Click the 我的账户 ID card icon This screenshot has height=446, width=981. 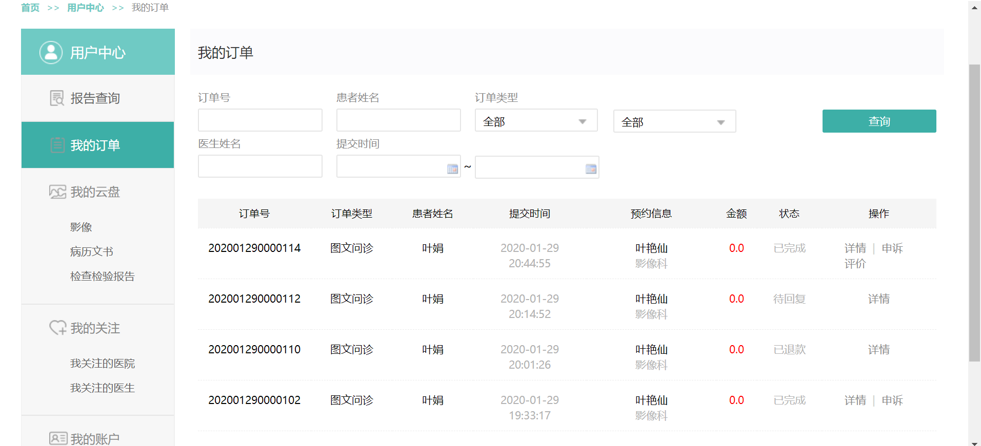(58, 438)
